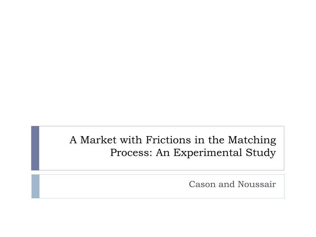Screen dimensions: 316x237
Task: Click the blank area below the subtitle box
Action: click(x=158, y=218)
